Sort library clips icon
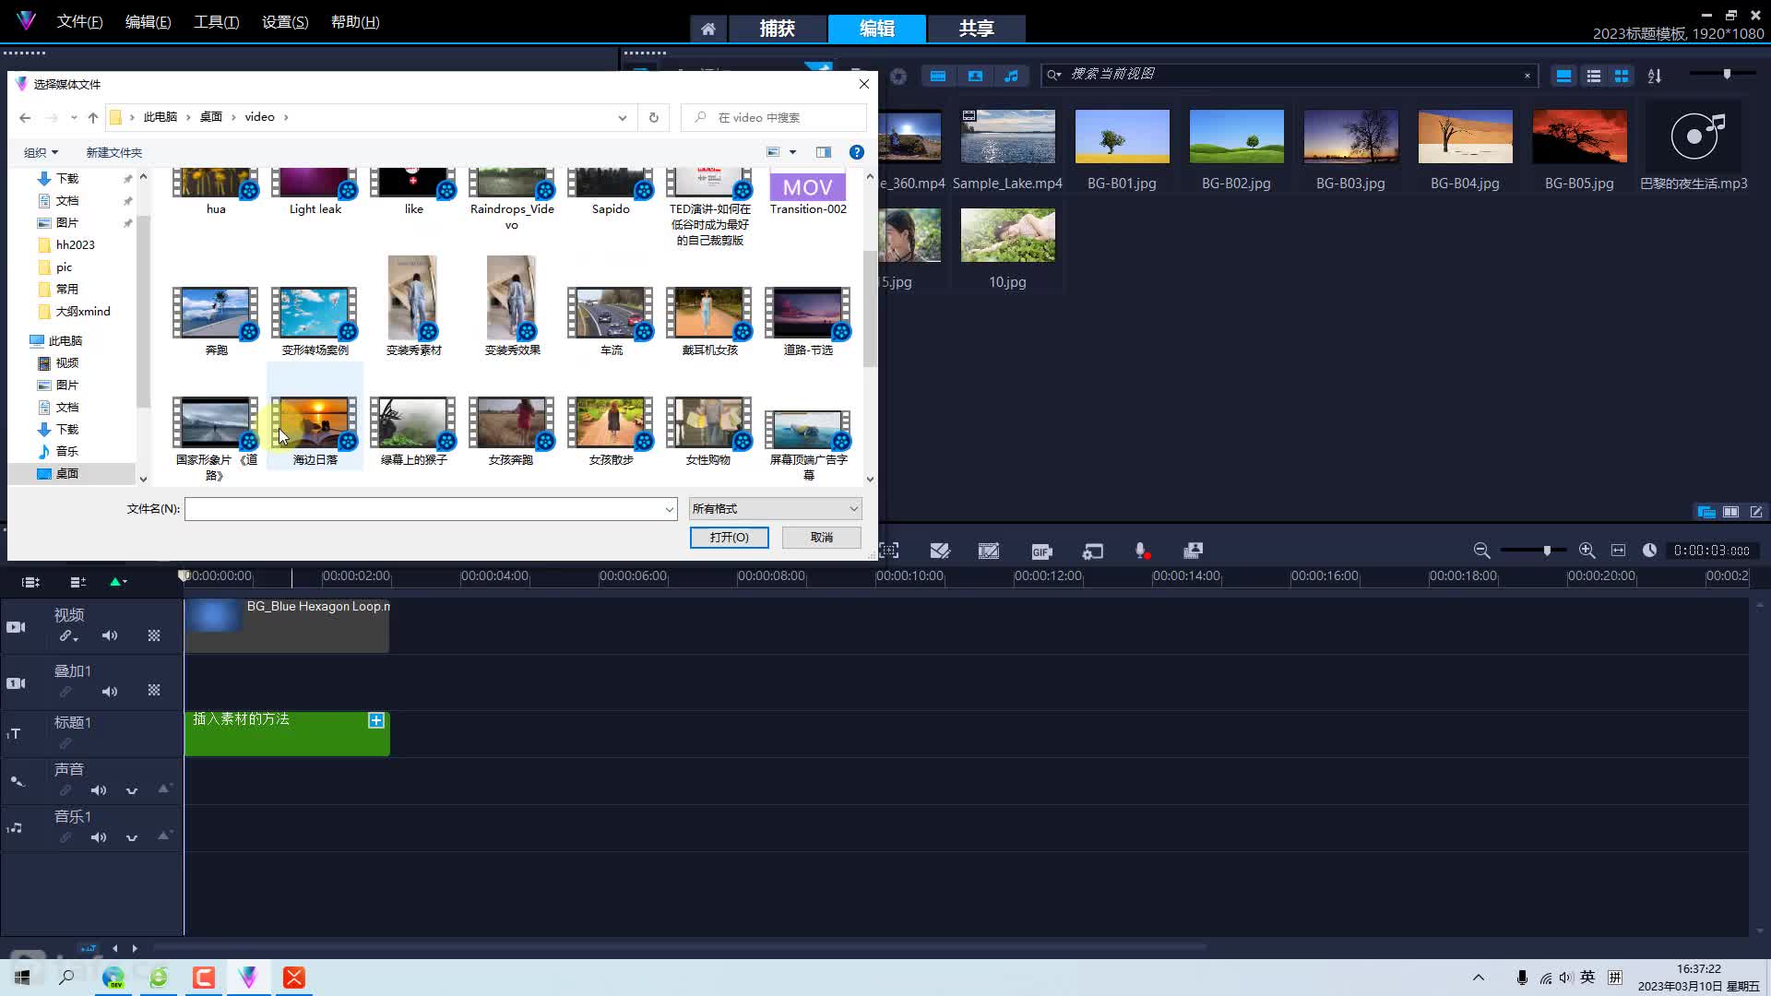Viewport: 1771px width, 996px height. [x=1655, y=77]
